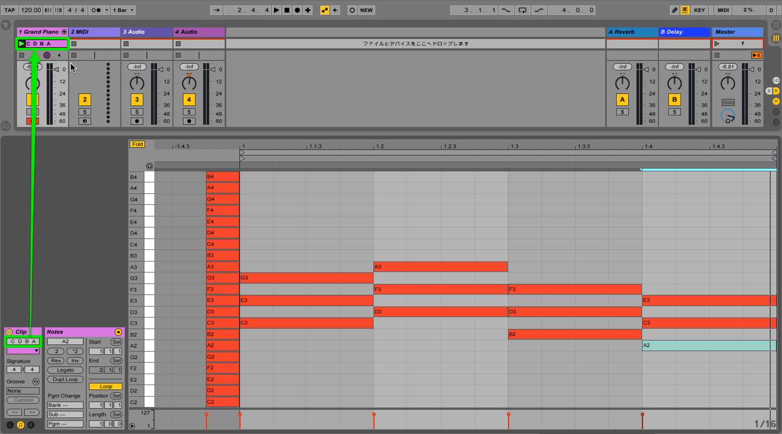Click the Stop All Clips button in Master
This screenshot has width=782, height=434.
[717, 55]
